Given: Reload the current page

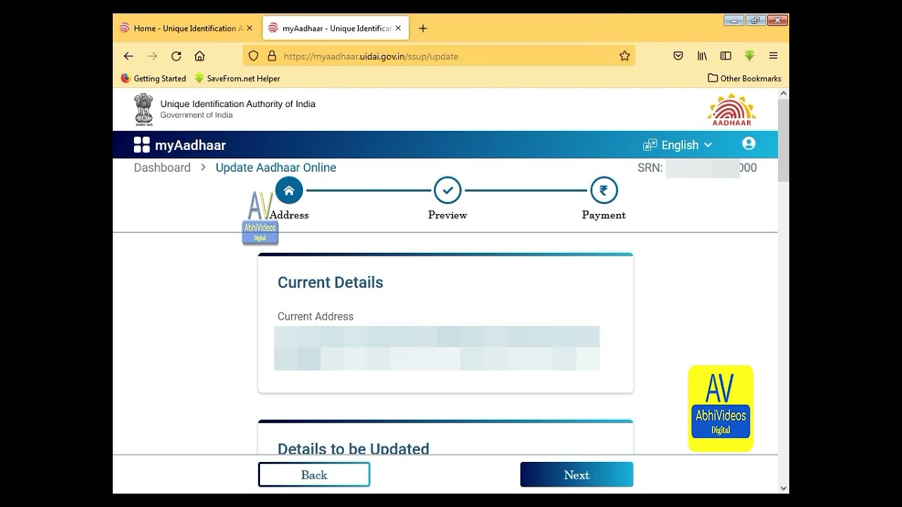Looking at the screenshot, I should [x=176, y=56].
